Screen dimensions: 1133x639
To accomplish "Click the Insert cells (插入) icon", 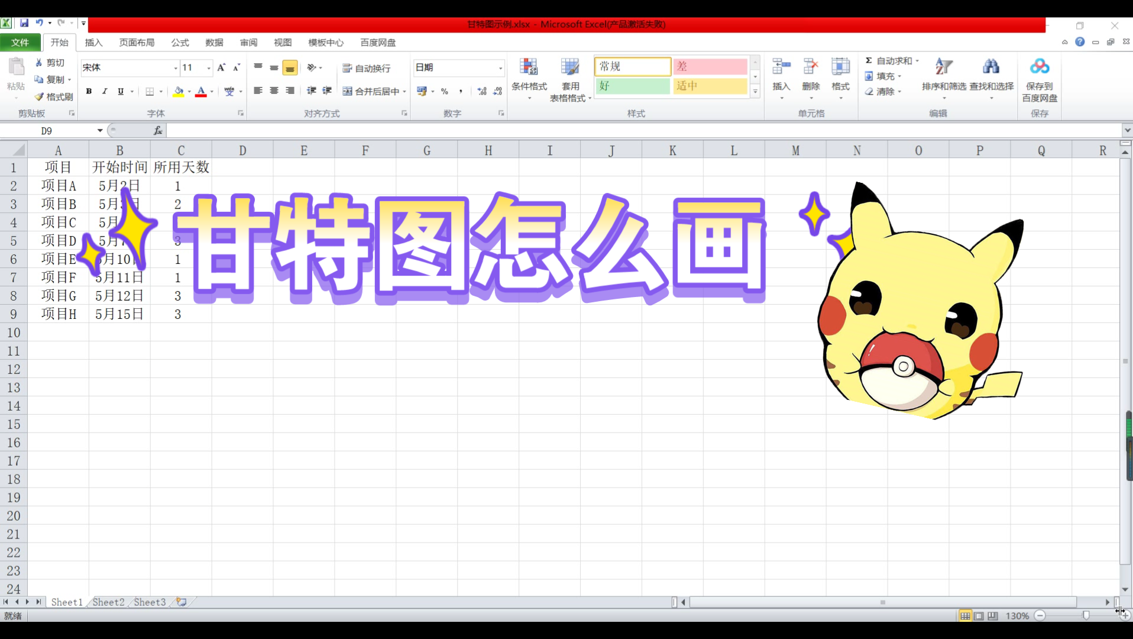I will [x=781, y=67].
